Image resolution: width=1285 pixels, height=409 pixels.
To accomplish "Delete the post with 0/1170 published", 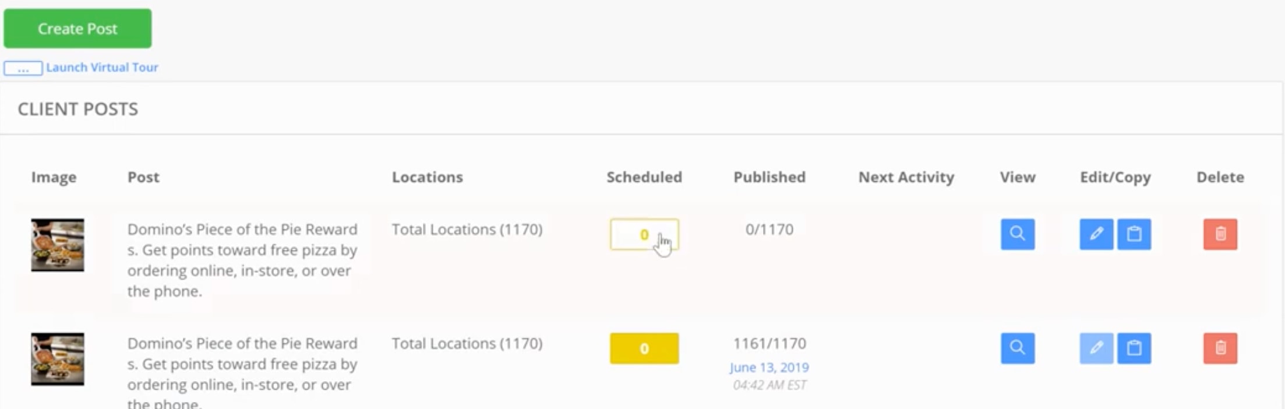I will [1220, 234].
